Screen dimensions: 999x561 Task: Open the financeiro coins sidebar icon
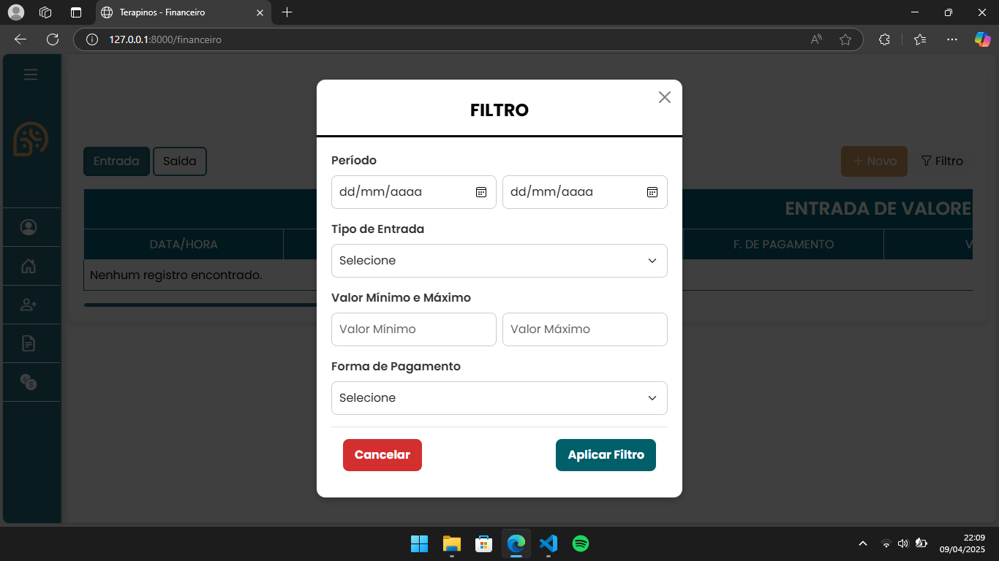tap(29, 382)
